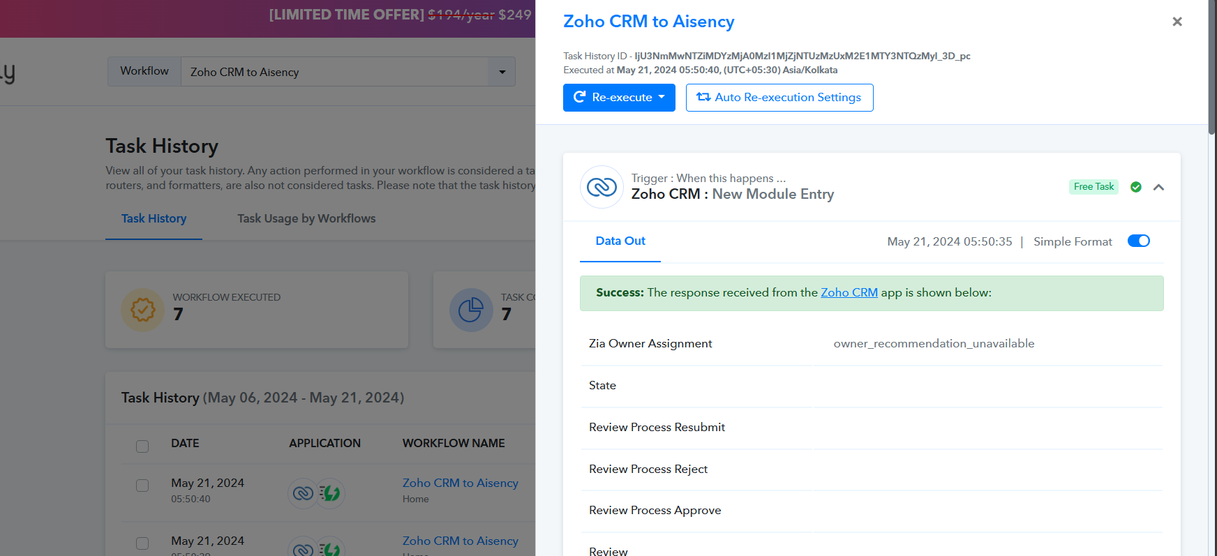Open Zoho CRM to Aisency link at 05:50:40

tap(461, 483)
